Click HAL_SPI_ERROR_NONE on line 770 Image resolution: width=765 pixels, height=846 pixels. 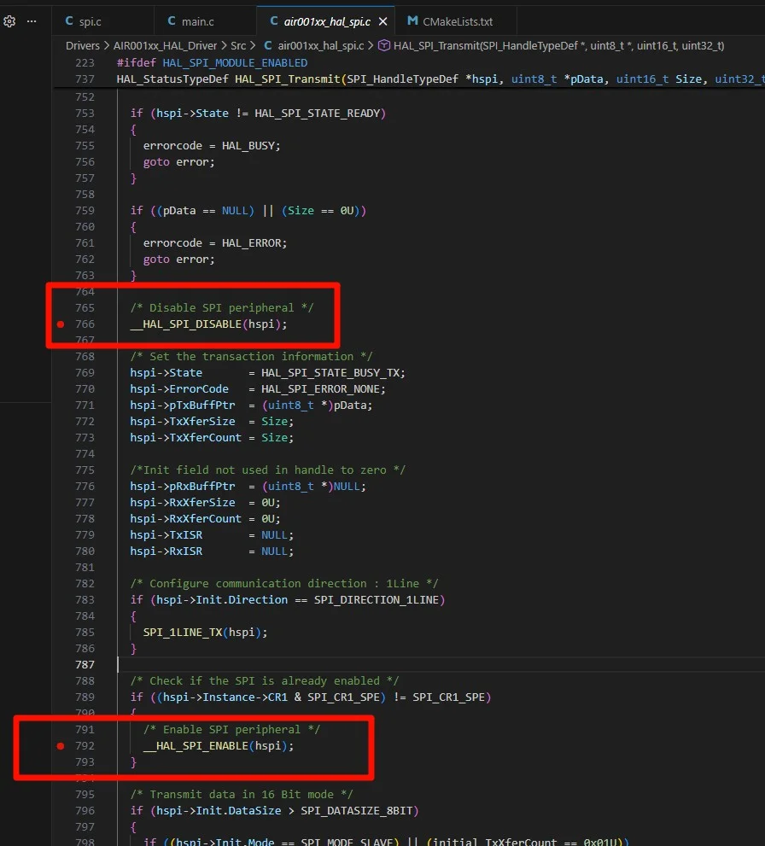(x=320, y=389)
